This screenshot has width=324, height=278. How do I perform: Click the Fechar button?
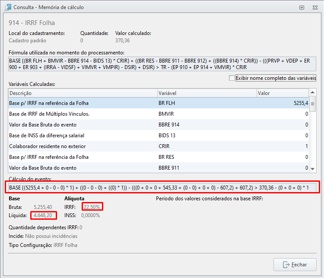(295, 265)
